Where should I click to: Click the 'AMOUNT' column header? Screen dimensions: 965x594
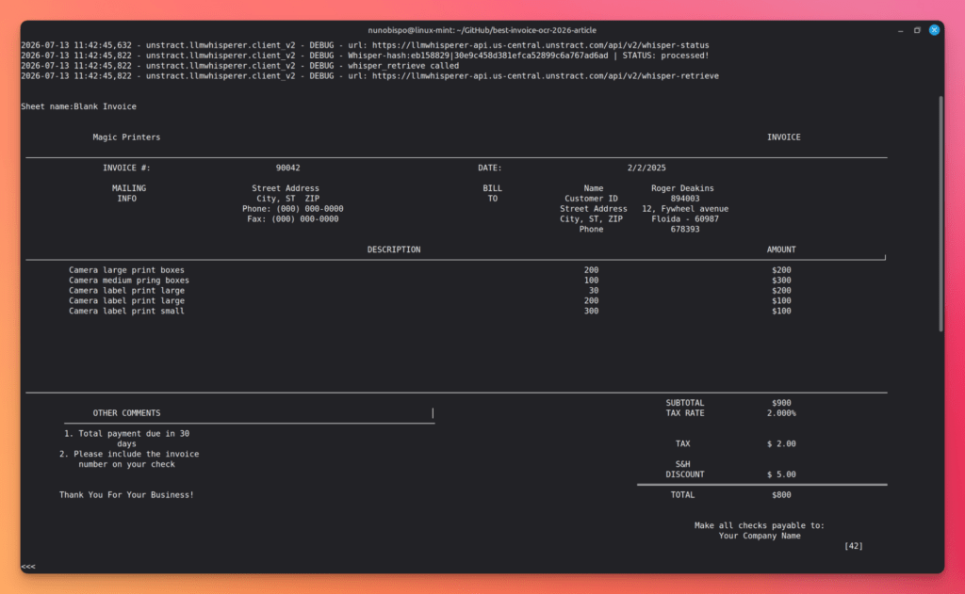(781, 249)
